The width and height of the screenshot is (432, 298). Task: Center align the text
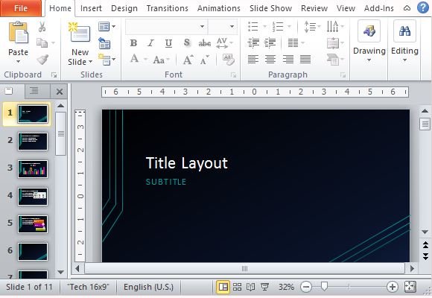270,59
